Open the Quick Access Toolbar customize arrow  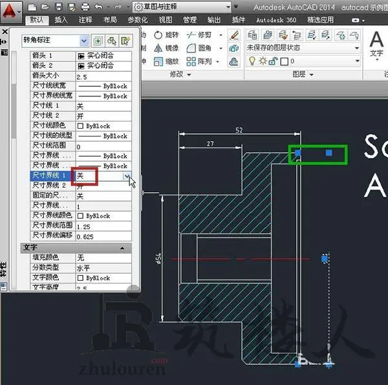pyautogui.click(x=236, y=6)
